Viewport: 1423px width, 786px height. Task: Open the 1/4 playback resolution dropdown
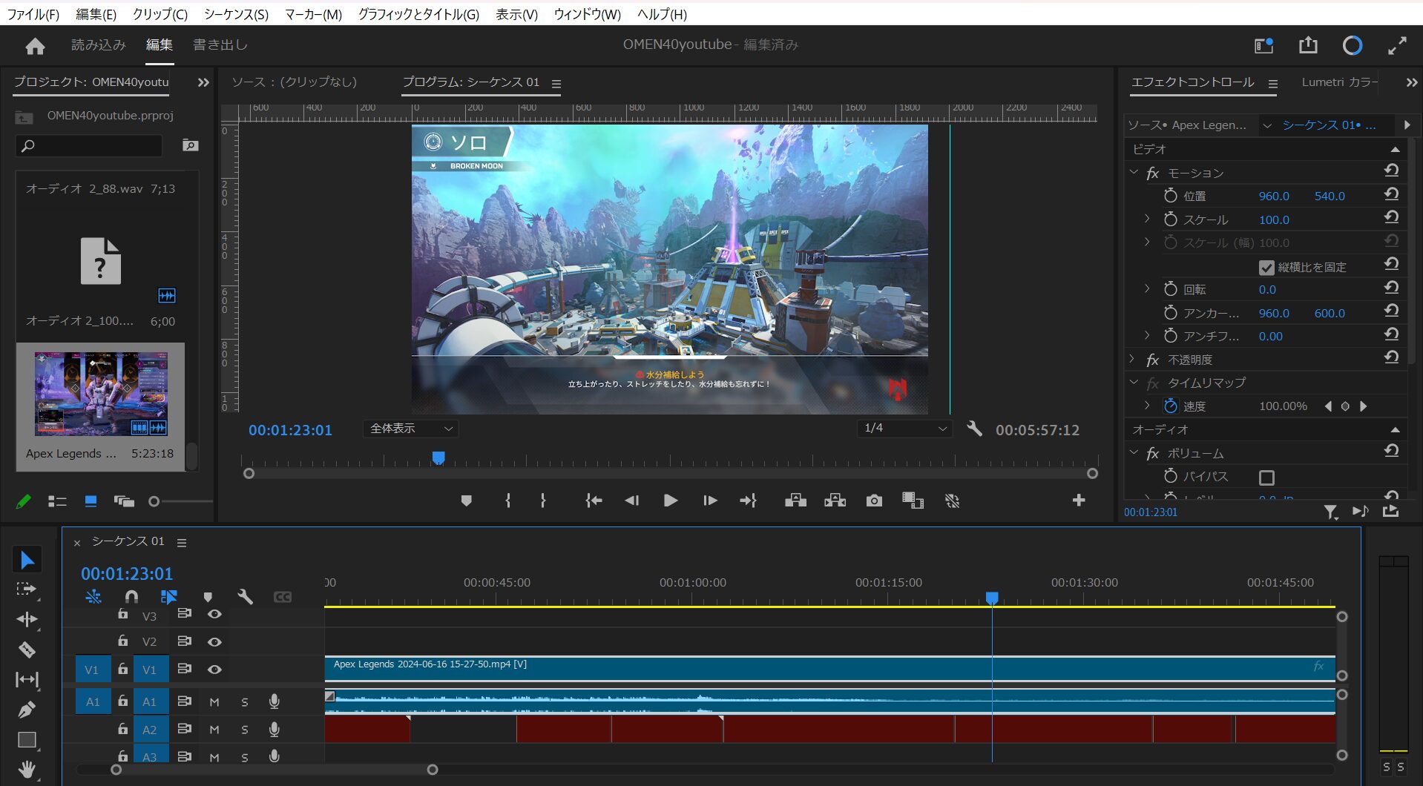point(904,429)
